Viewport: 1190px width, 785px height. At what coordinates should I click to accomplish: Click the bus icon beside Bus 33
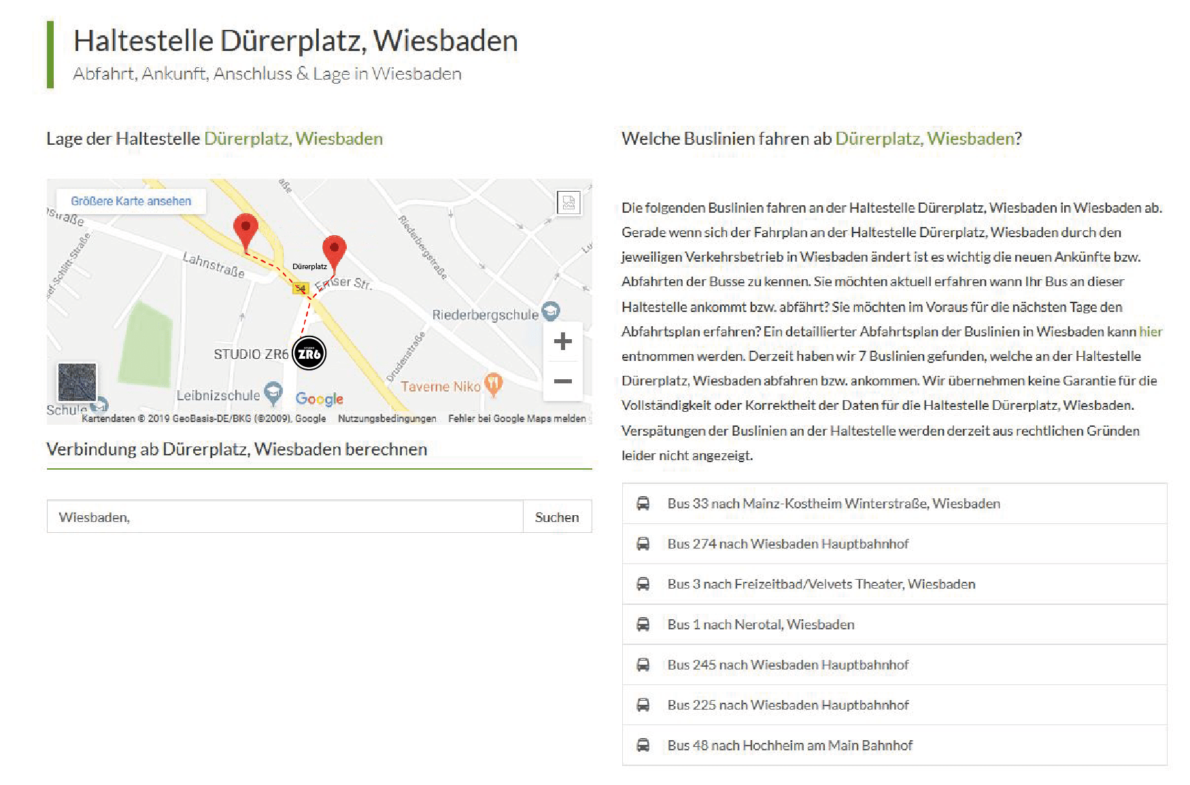click(x=643, y=504)
